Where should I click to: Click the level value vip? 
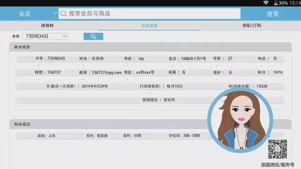coord(141,59)
